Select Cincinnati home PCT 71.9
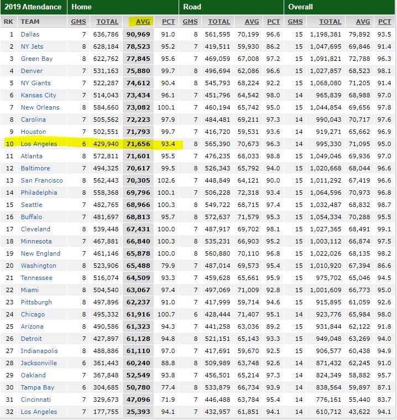 (168, 400)
